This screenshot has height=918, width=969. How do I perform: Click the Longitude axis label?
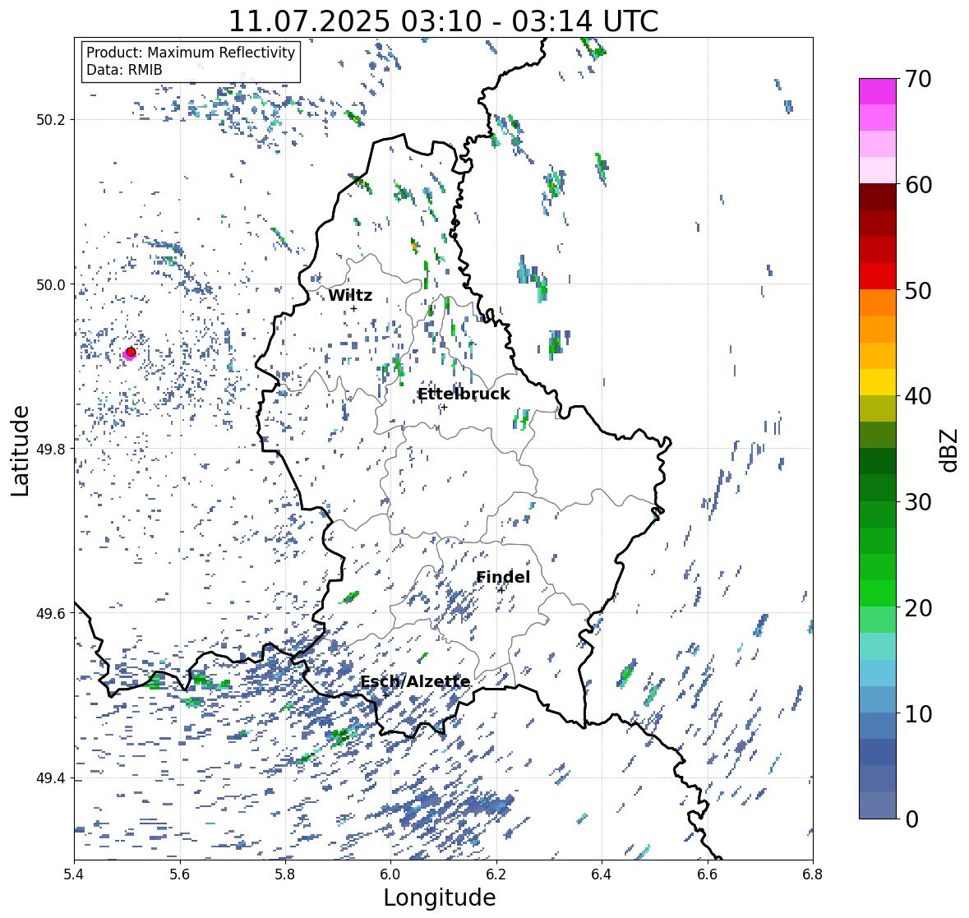point(440,897)
